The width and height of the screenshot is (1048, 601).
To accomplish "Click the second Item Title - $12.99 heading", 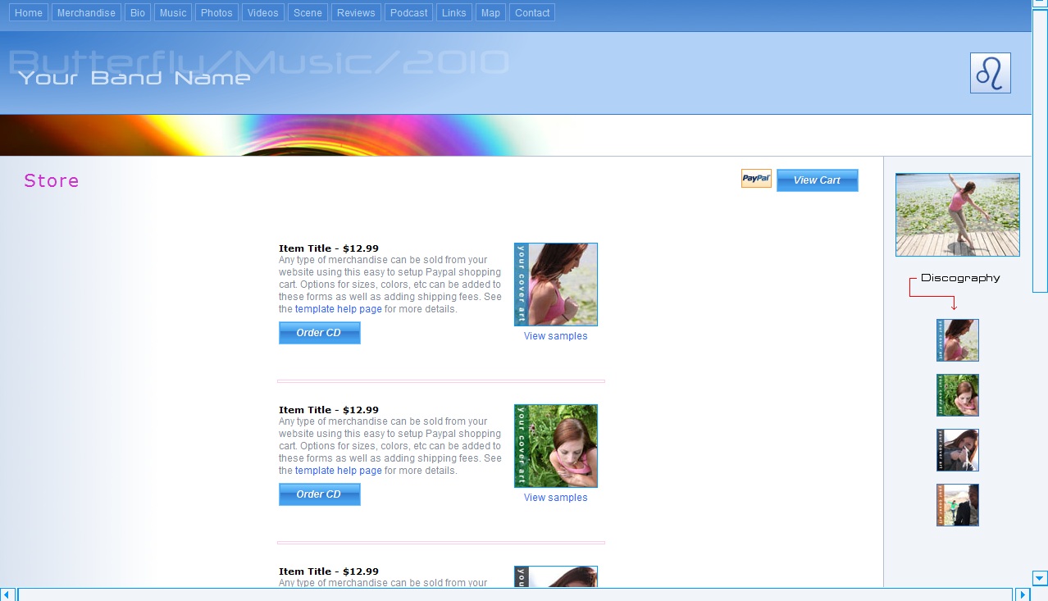I will (329, 410).
